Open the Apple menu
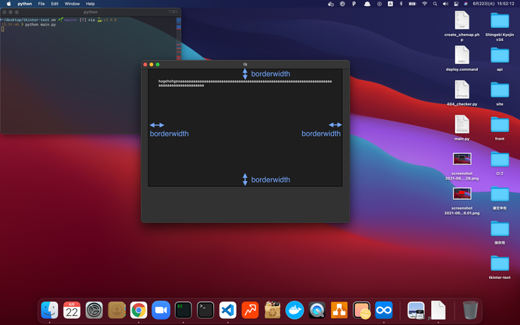This screenshot has height=325, width=520. click(8, 4)
